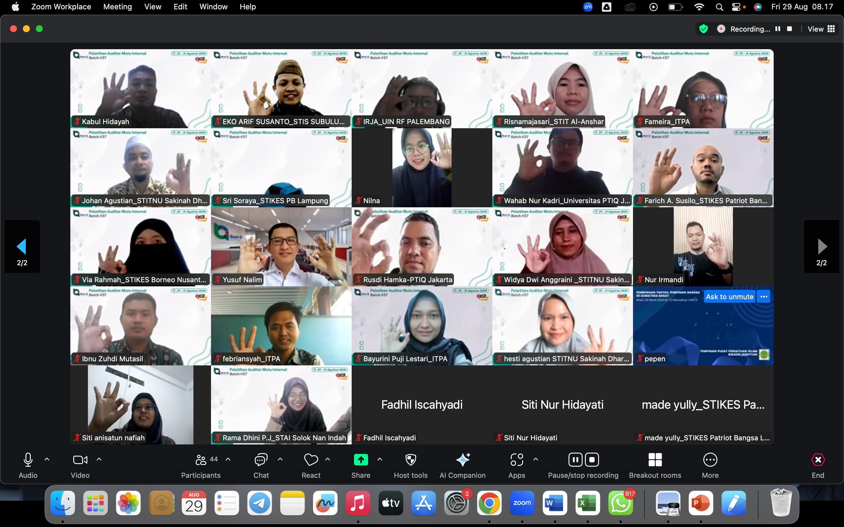Open the Chat panel
Viewport: 844px width, 527px height.
tap(261, 465)
